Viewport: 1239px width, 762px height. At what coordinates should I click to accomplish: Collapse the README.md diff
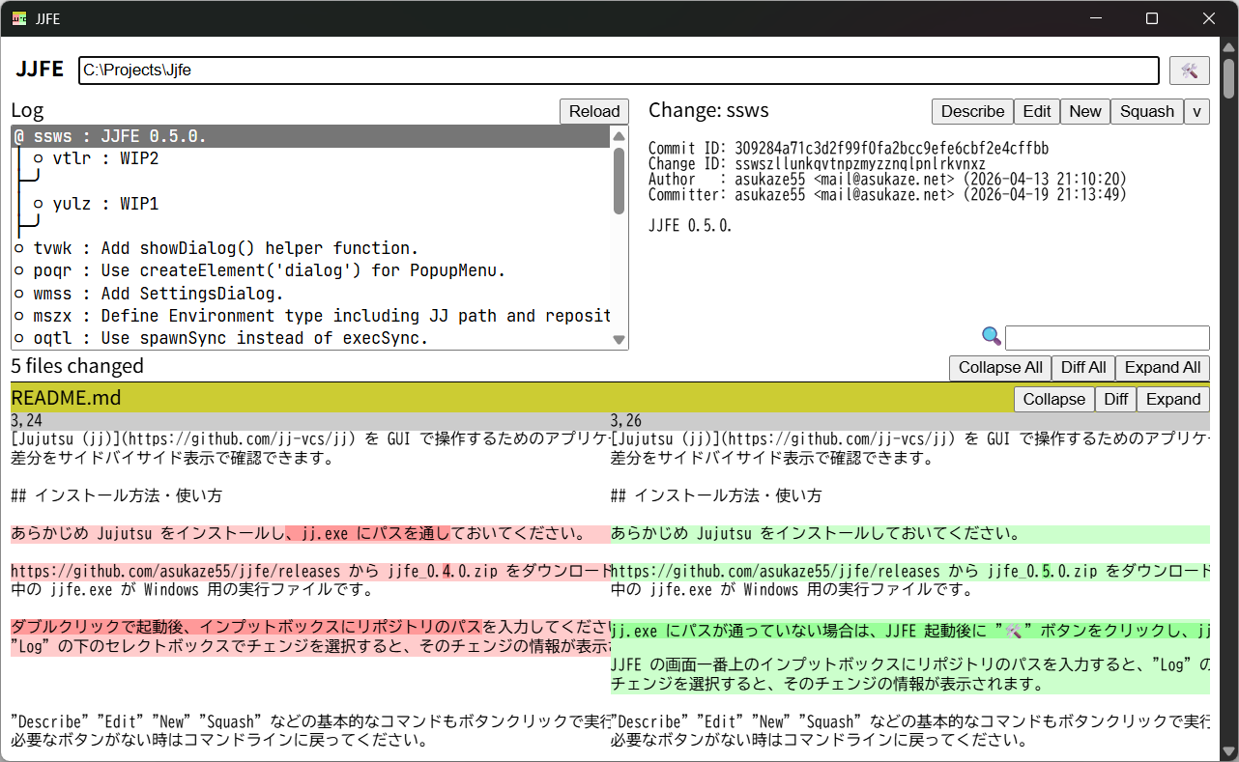[1054, 399]
